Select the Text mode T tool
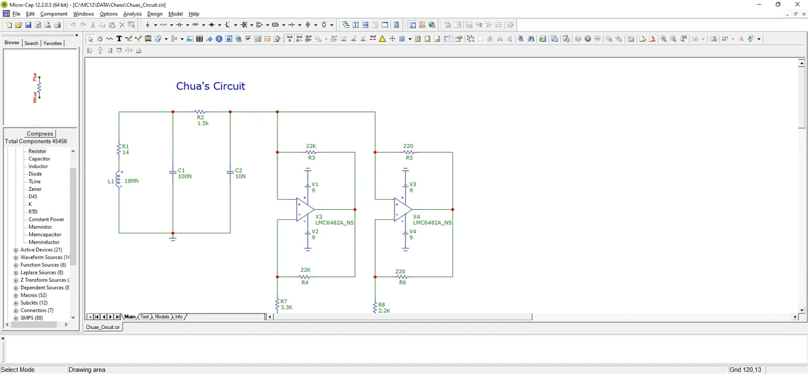 click(119, 39)
